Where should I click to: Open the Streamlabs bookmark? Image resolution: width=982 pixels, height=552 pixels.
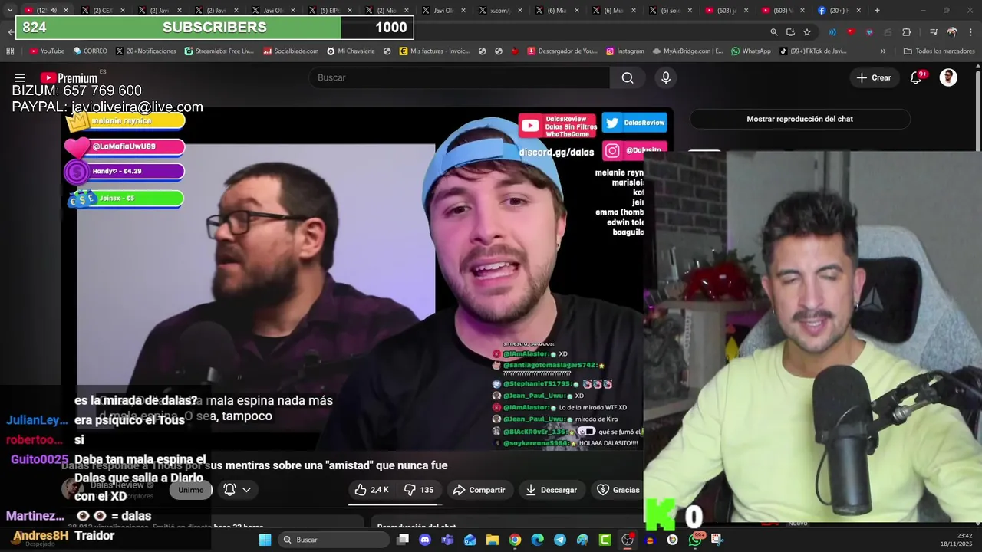[219, 51]
